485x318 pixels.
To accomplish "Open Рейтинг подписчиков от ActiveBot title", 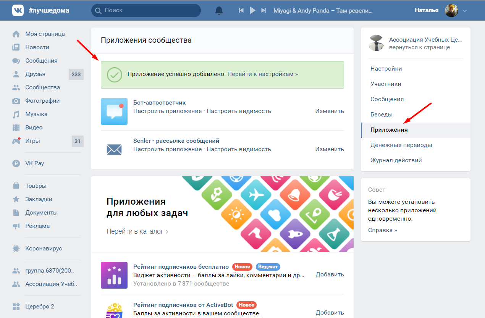I will [183, 305].
